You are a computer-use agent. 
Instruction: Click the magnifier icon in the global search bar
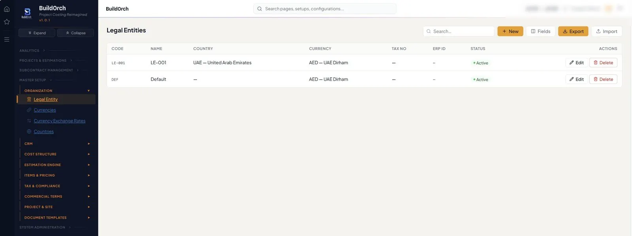pyautogui.click(x=260, y=9)
